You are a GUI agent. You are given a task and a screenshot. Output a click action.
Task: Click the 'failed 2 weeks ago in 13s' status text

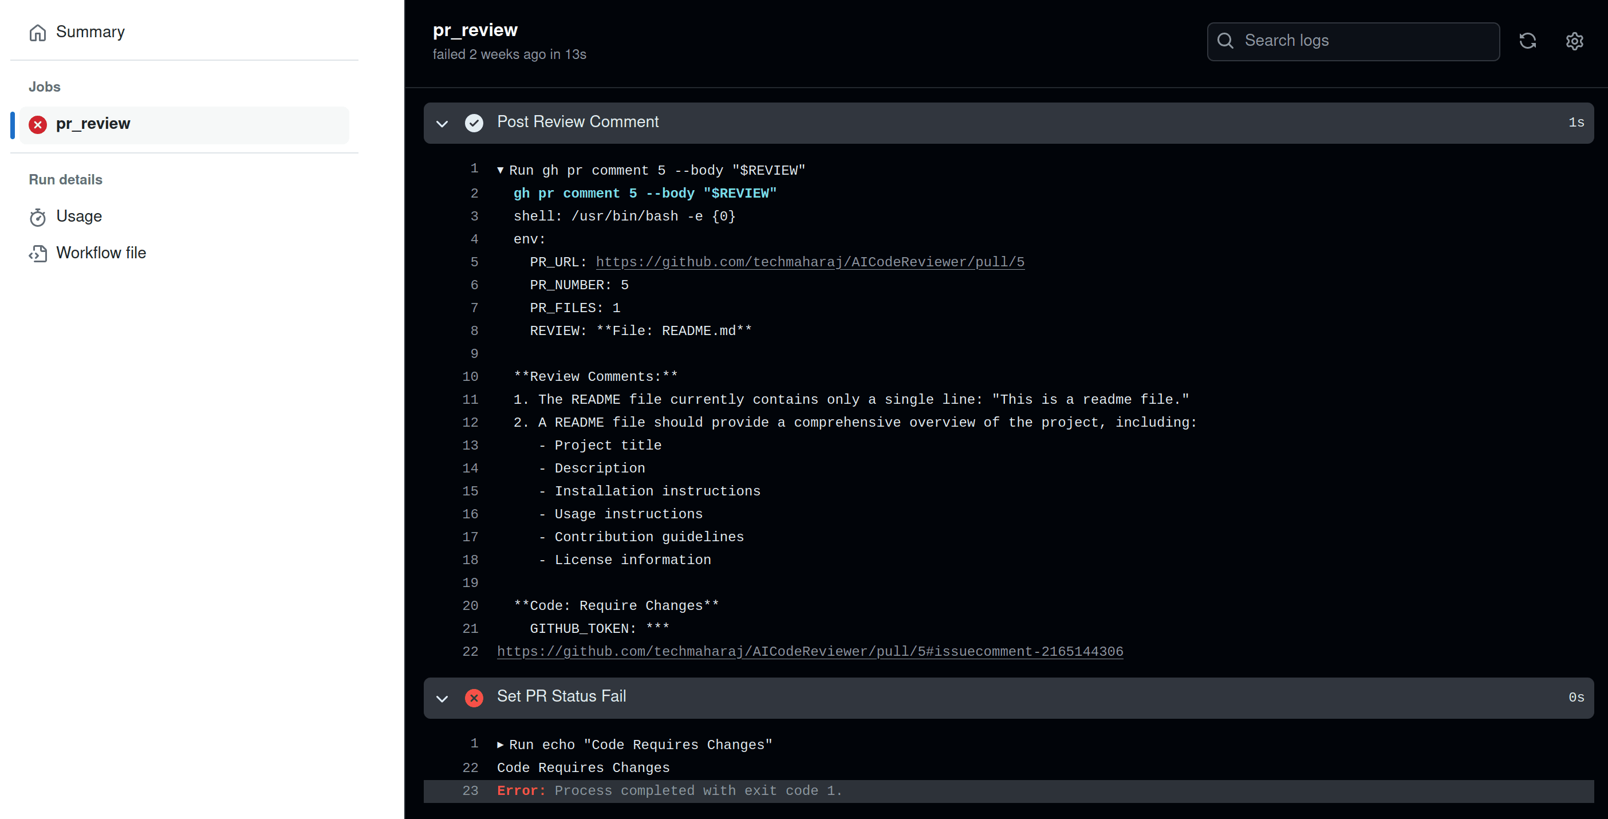tap(509, 55)
